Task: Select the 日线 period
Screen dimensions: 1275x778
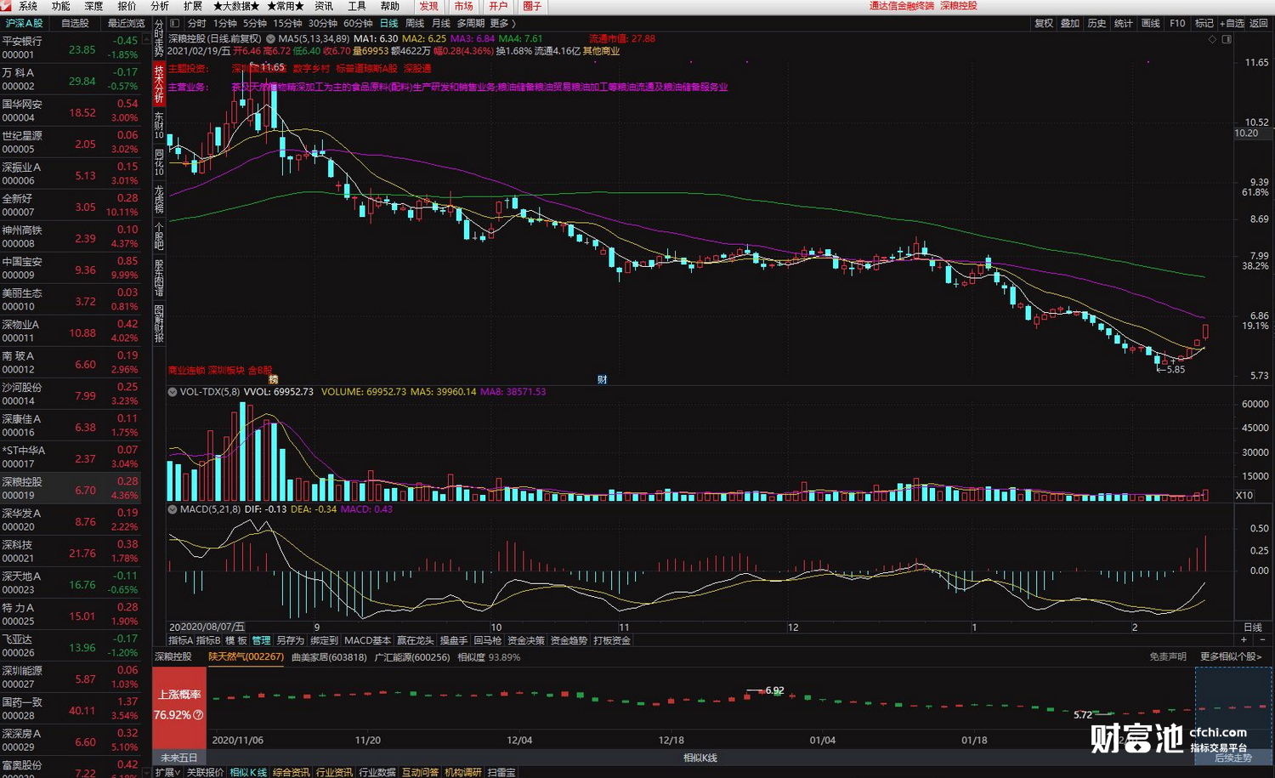Action: (x=388, y=23)
